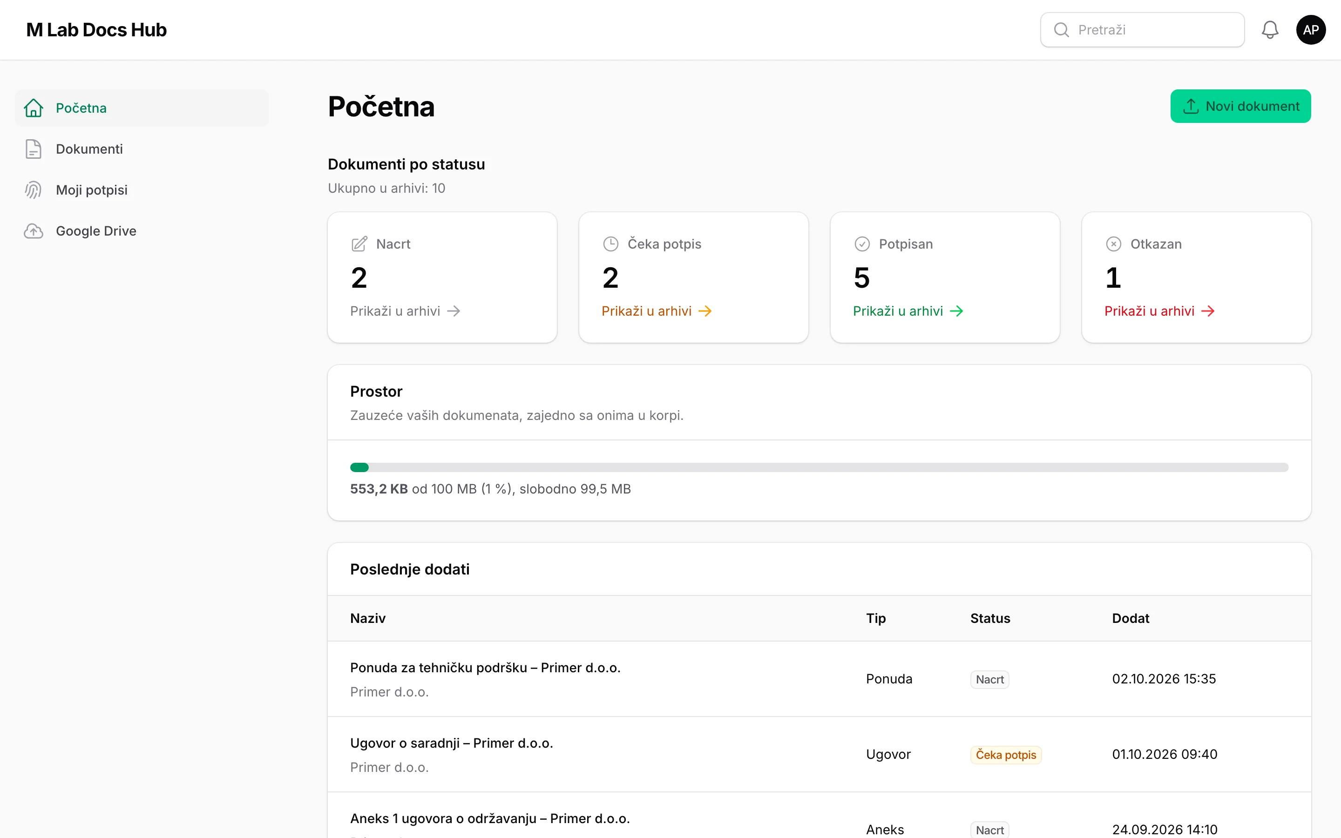Click Primer d.o.o. under Ugovor o saradnji

click(x=389, y=767)
